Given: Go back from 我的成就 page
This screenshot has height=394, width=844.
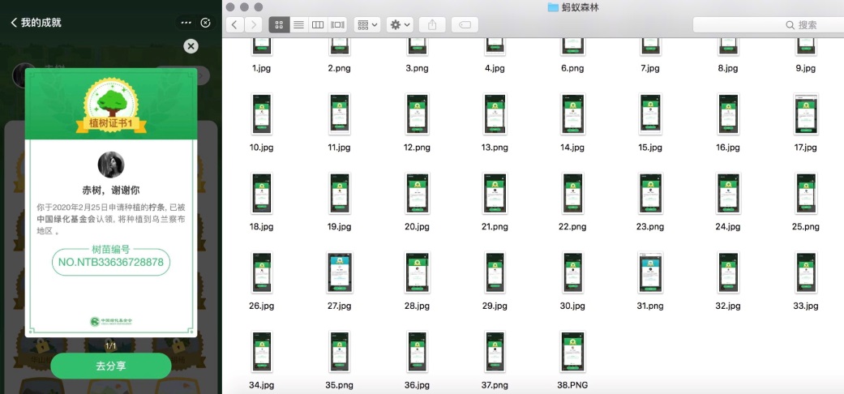Looking at the screenshot, I should 14,23.
